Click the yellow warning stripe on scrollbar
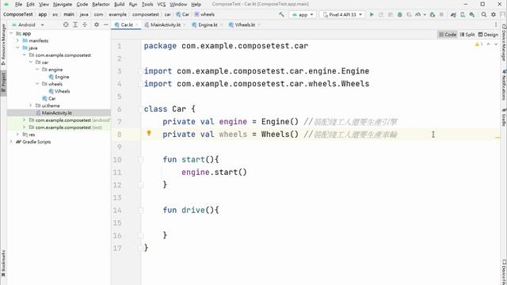The image size is (507, 285). pyautogui.click(x=497, y=138)
